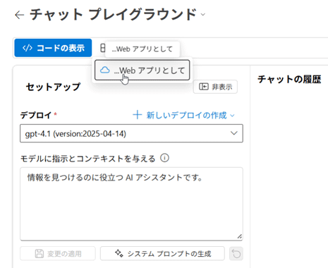Hide the setup panel with 非表示
This screenshot has width=328, height=268.
[215, 87]
